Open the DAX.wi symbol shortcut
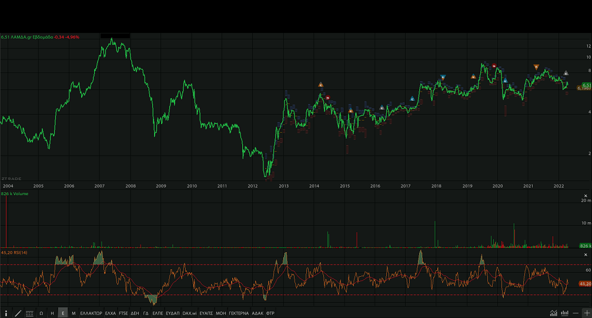592x318 pixels. click(x=189, y=313)
